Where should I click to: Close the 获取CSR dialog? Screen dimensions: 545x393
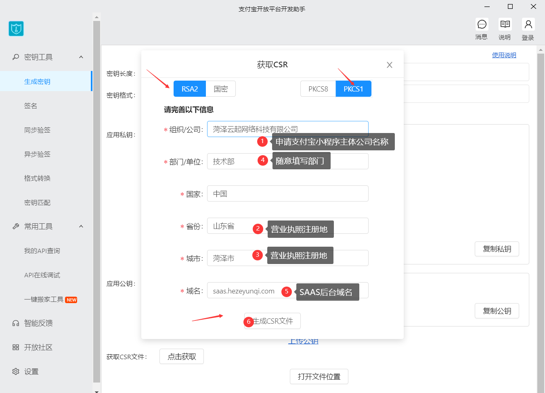pyautogui.click(x=390, y=65)
